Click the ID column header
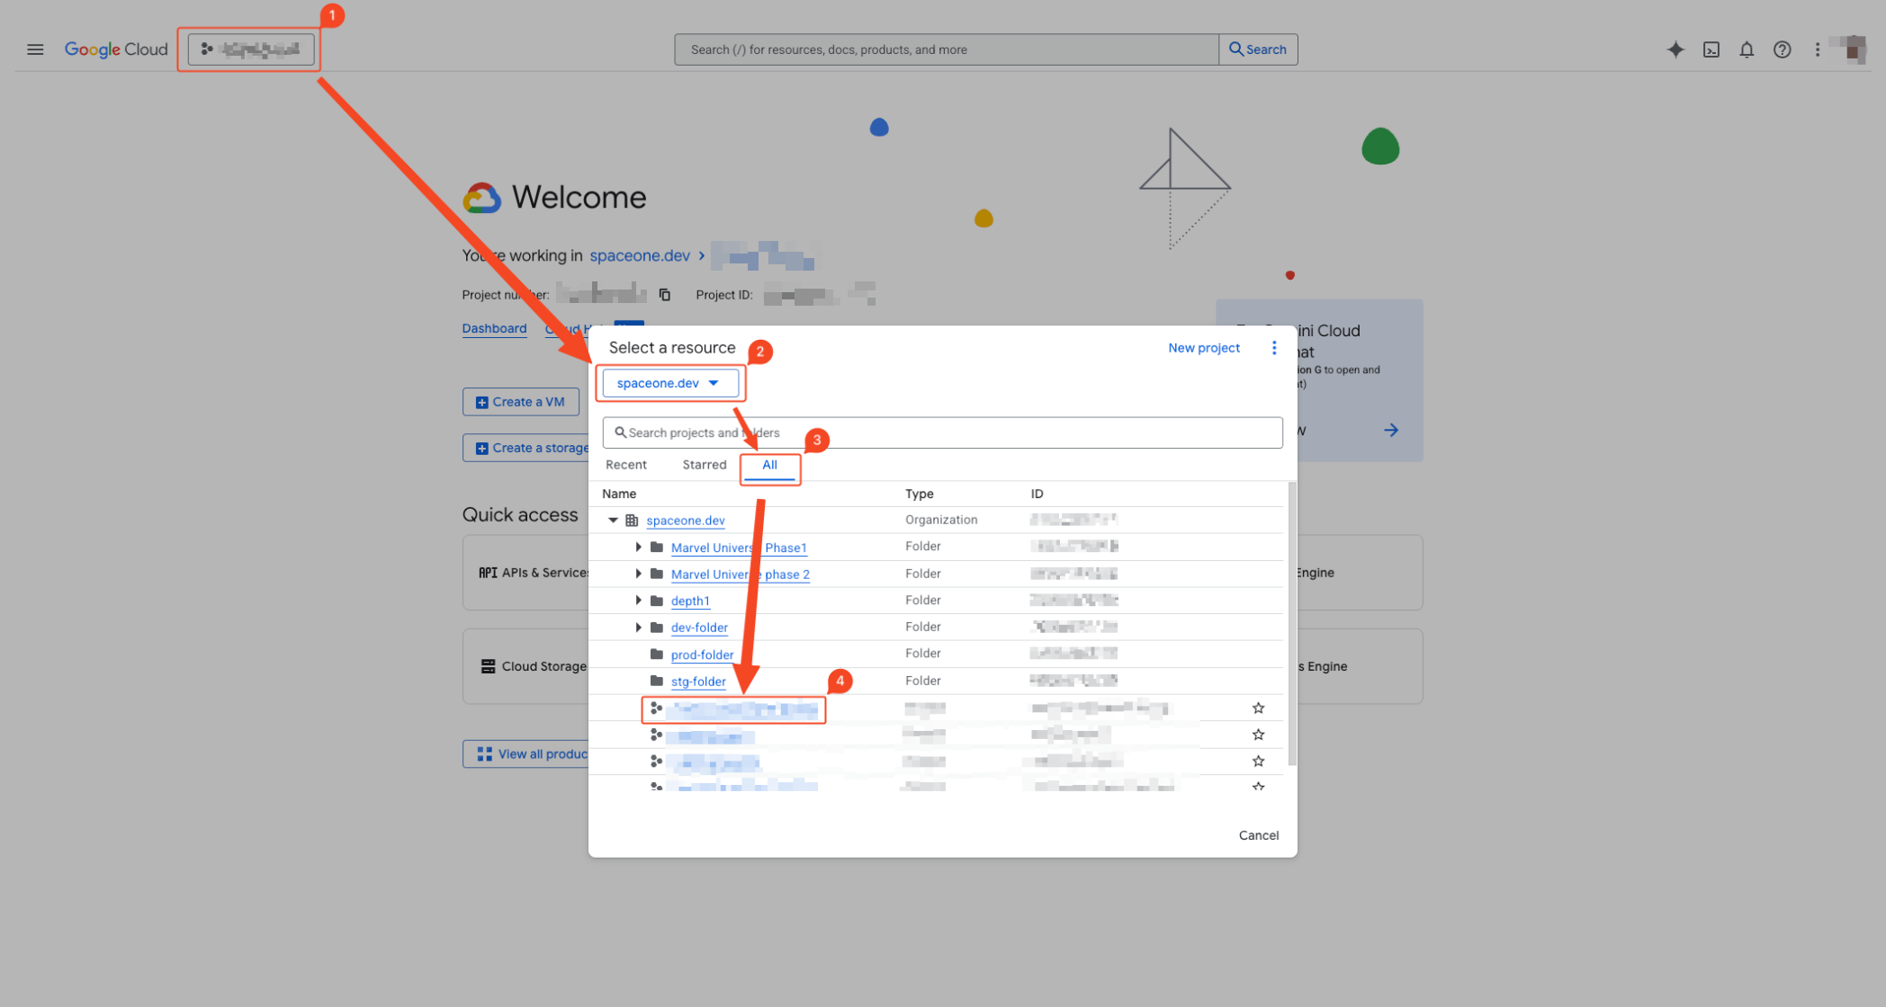The width and height of the screenshot is (1886, 1007). (x=1037, y=494)
